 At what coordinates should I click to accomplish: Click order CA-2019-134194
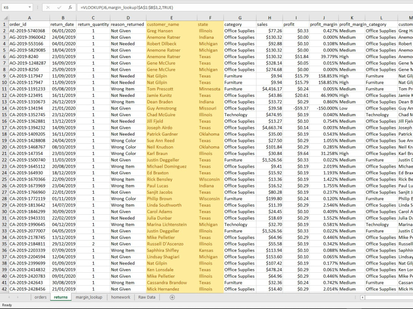point(29,108)
